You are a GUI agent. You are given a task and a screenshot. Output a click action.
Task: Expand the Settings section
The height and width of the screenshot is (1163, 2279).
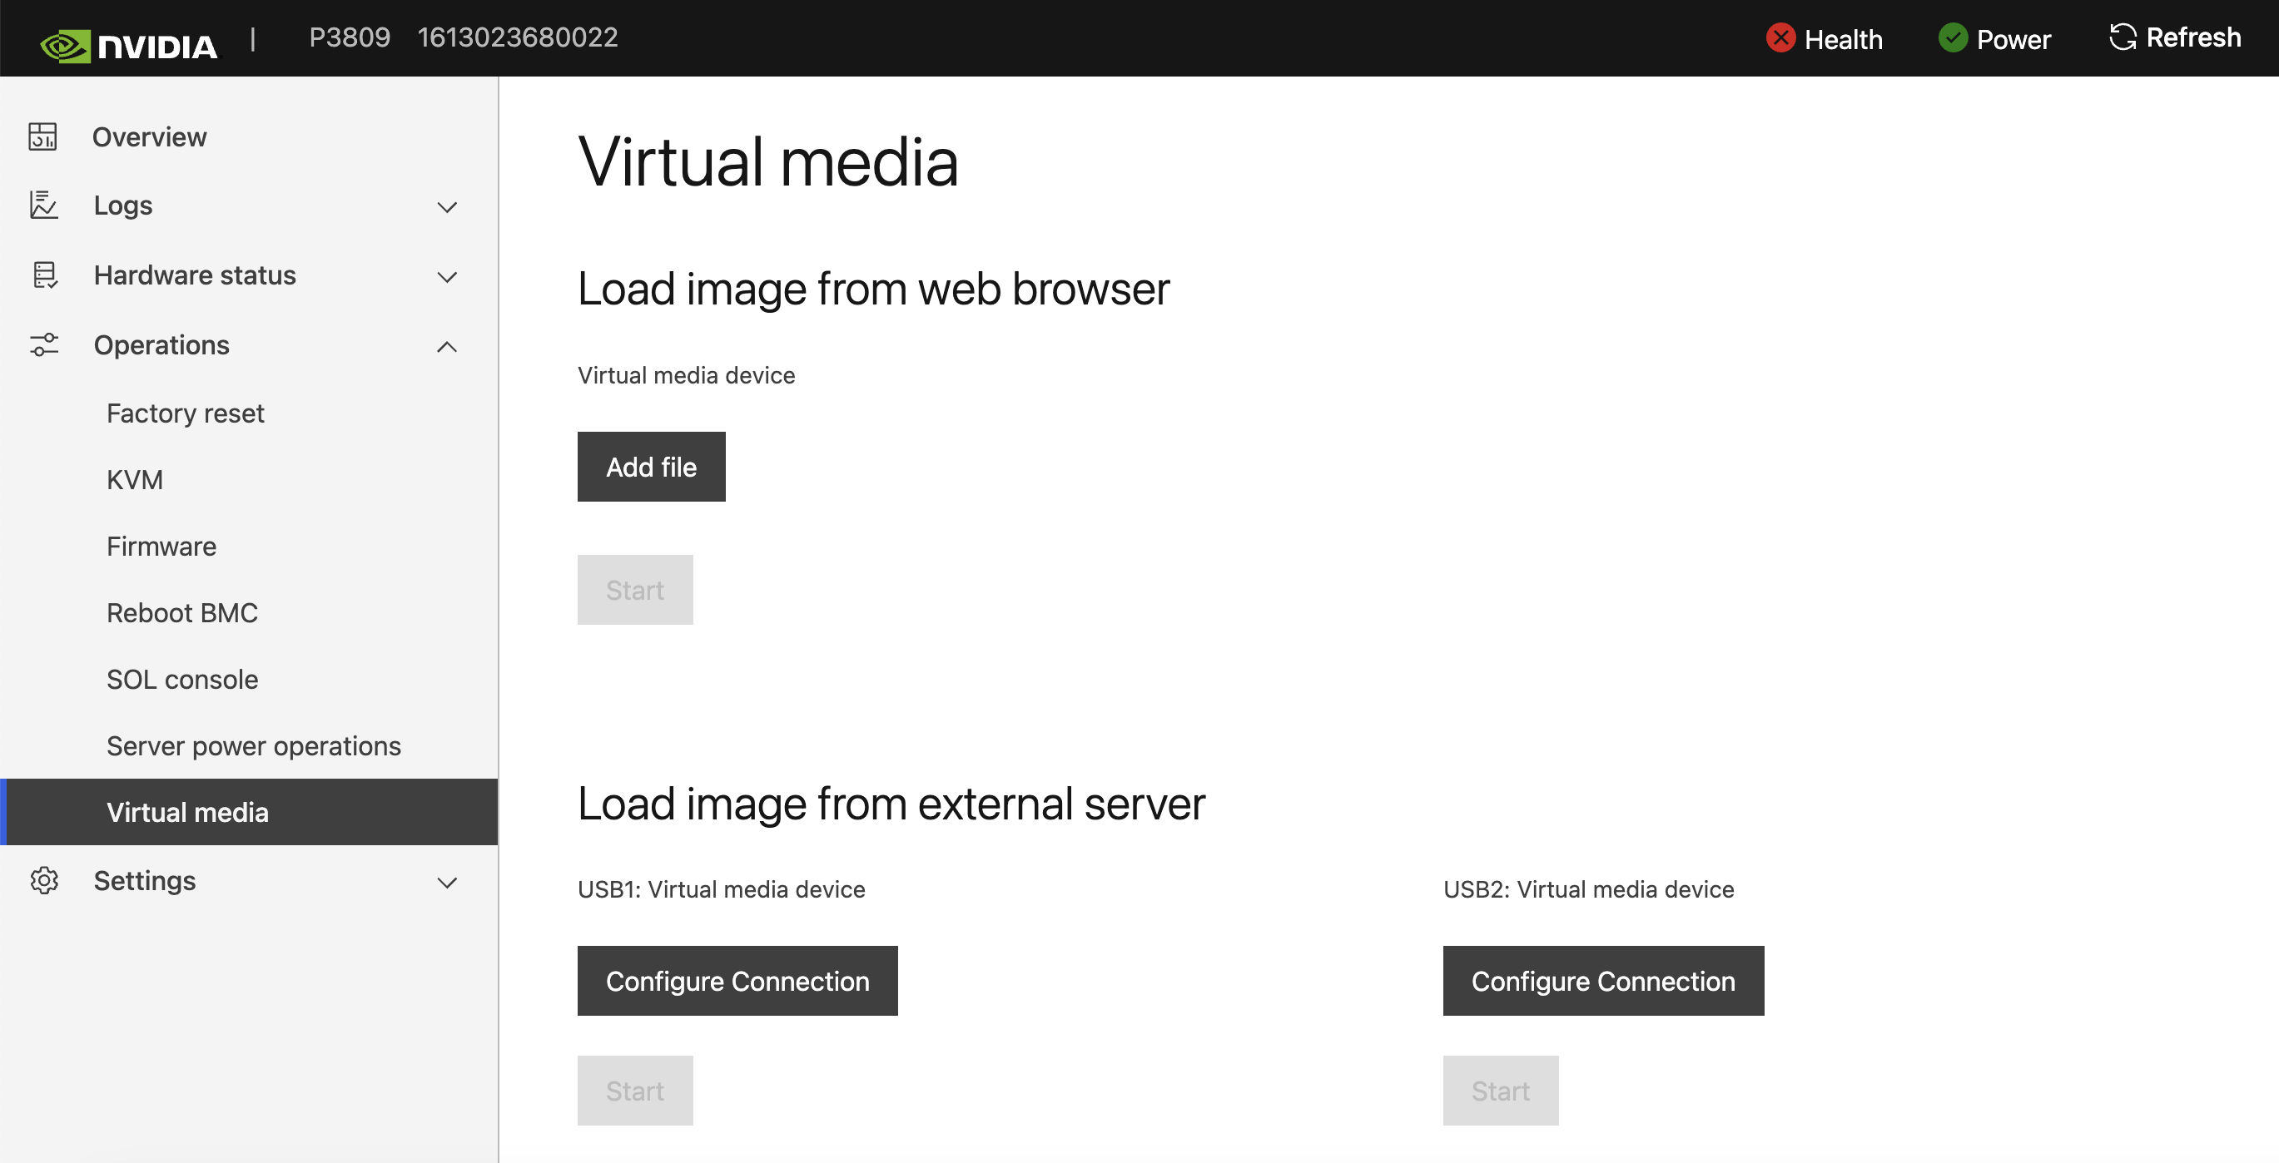447,882
